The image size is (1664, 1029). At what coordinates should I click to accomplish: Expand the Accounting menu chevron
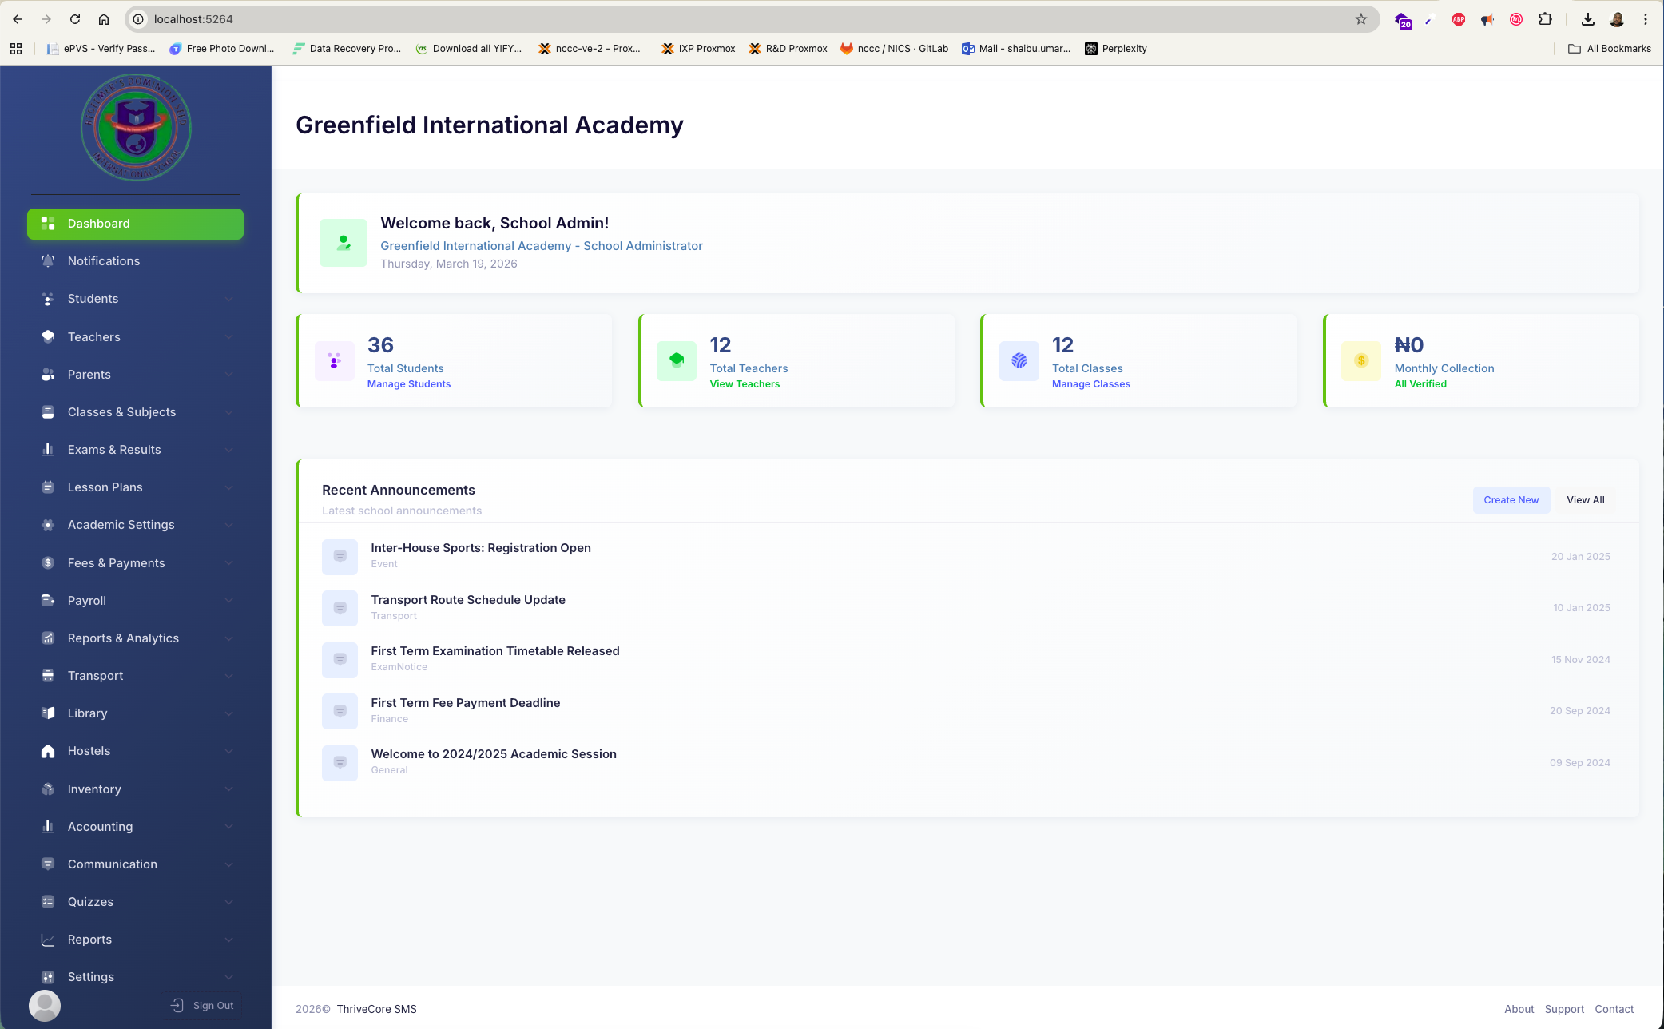pyautogui.click(x=229, y=827)
